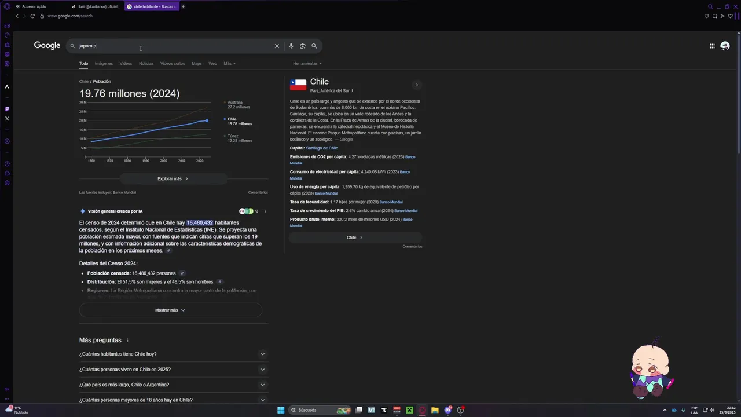
Task: Click the Opera GX logo menu button
Action: click(7, 6)
